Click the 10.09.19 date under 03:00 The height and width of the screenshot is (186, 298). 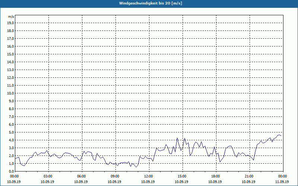tap(47, 182)
